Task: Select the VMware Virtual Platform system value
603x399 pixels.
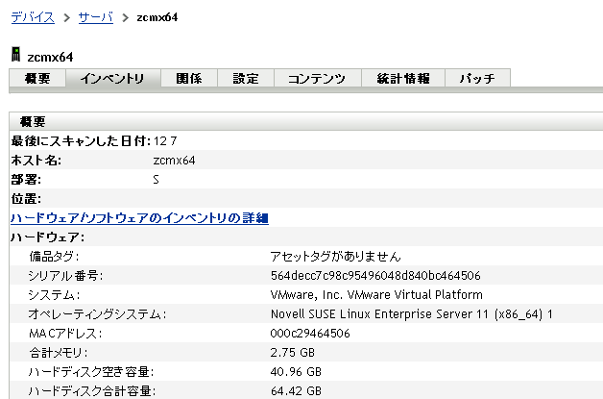Action: click(x=376, y=295)
